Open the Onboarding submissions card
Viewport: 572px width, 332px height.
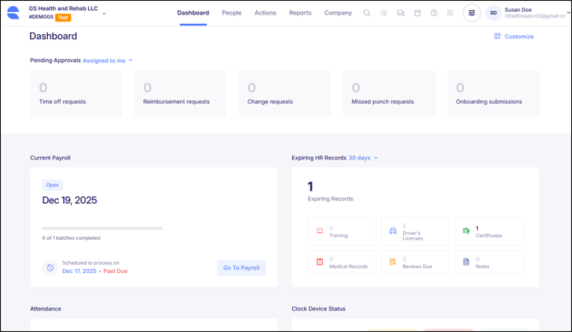tap(493, 93)
